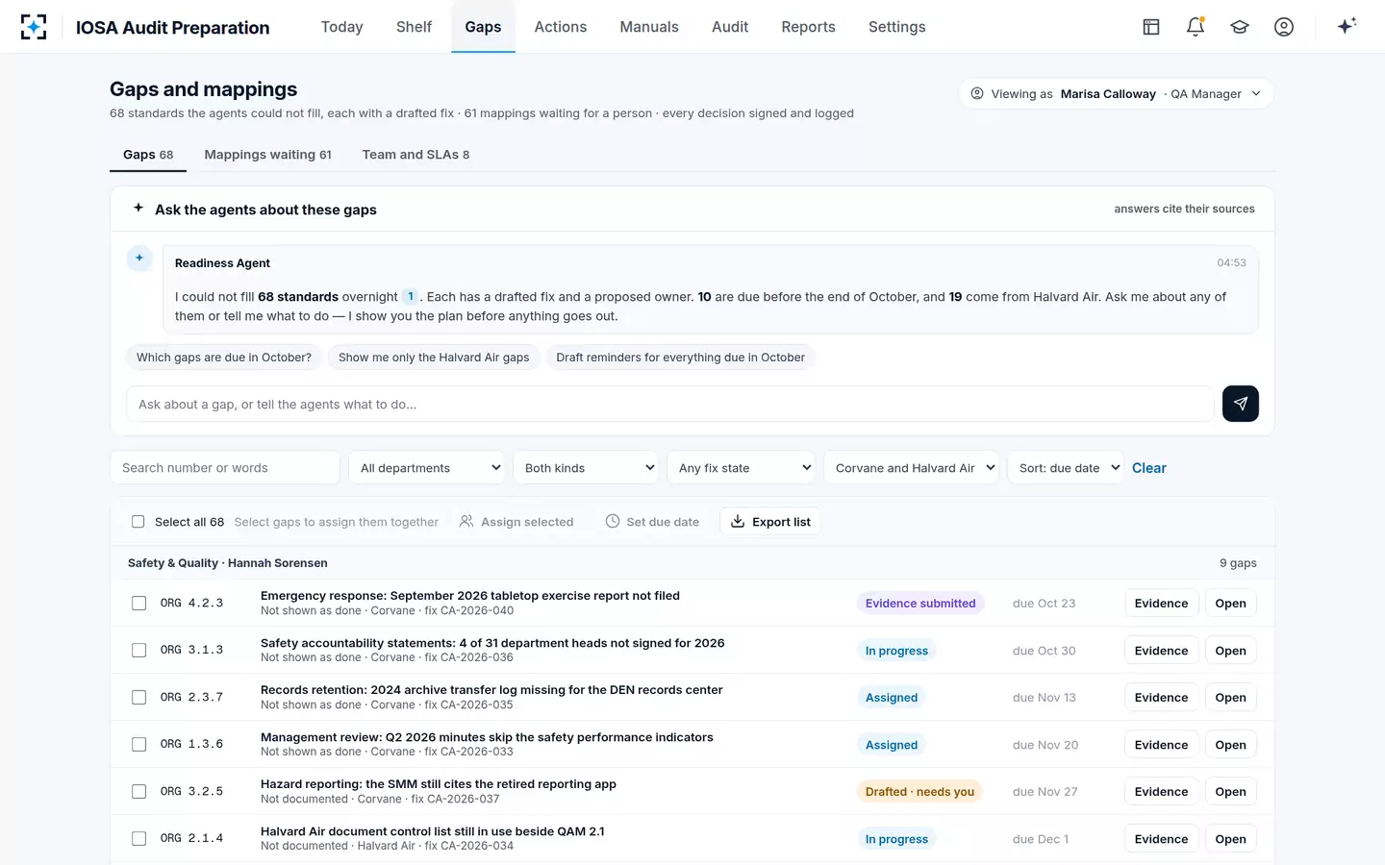Screen dimensions: 1385x865
Task: Check the ORG 4.2.3 gap row
Action: (138, 604)
